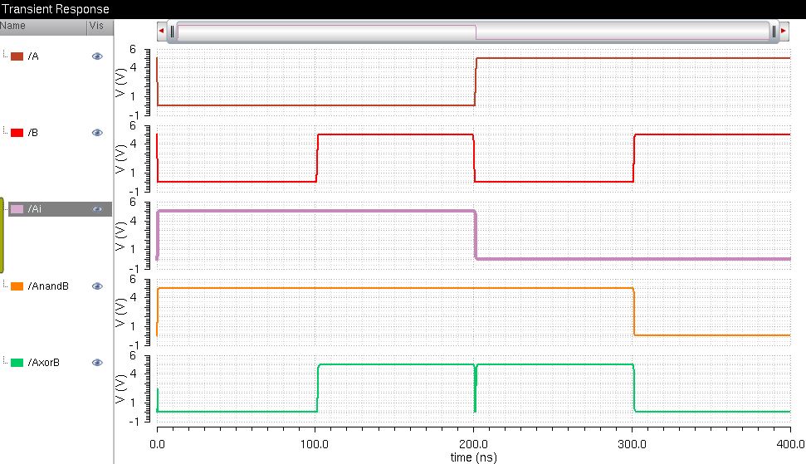Click the orange /AnandB color swatch
This screenshot has width=806, height=464.
(x=17, y=286)
